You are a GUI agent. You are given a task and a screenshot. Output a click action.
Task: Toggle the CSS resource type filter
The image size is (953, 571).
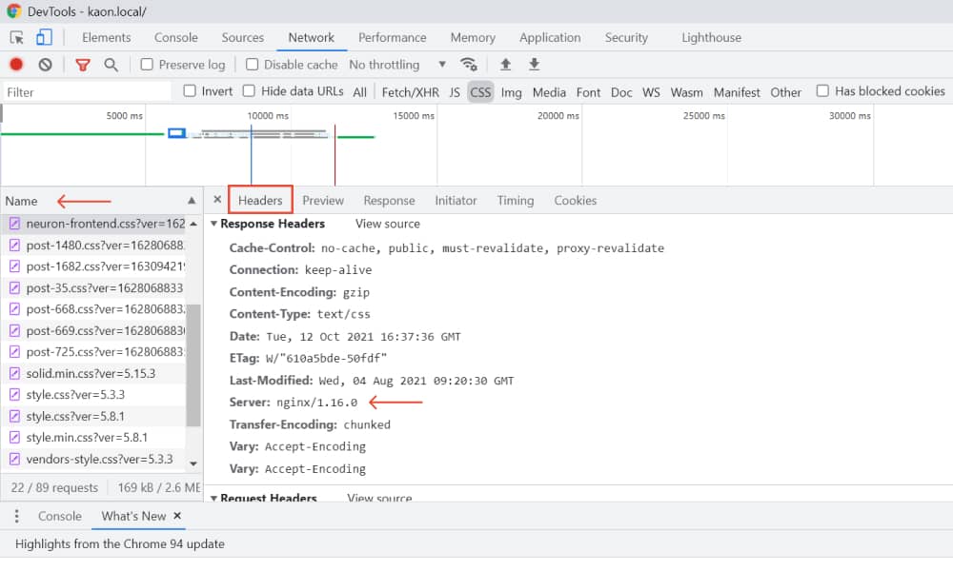480,92
